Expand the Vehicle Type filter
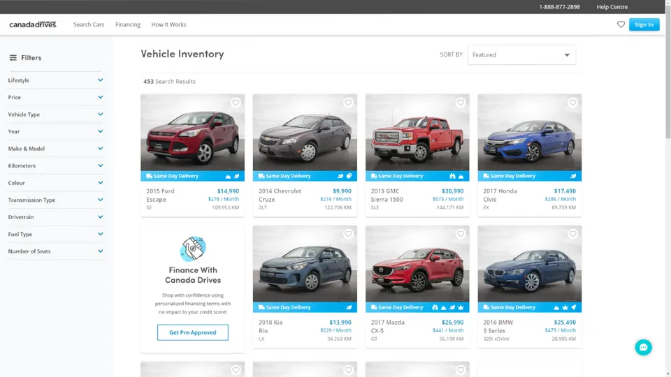The height and width of the screenshot is (377, 671). point(56,114)
